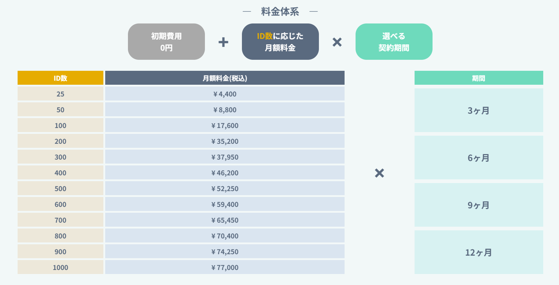Click the ID数 column header
Screen dimensions: 559x285
point(60,78)
